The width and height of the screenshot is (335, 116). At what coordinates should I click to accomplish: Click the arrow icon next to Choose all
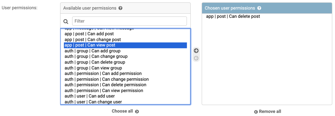137,111
